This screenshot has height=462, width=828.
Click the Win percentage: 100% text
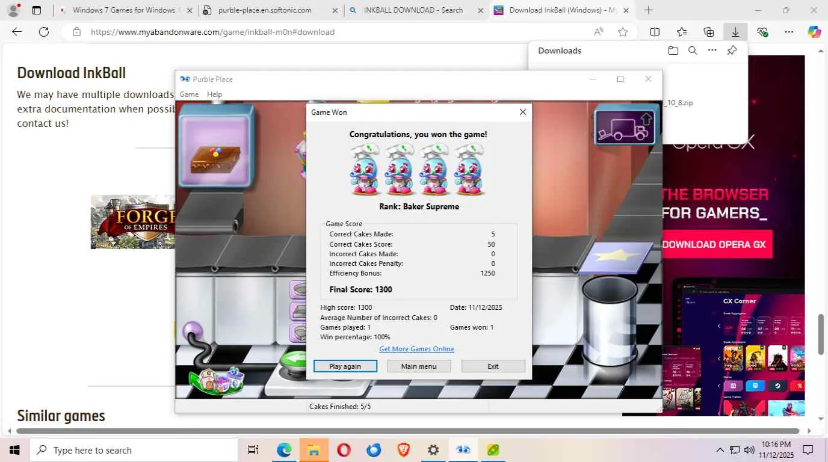click(x=355, y=337)
